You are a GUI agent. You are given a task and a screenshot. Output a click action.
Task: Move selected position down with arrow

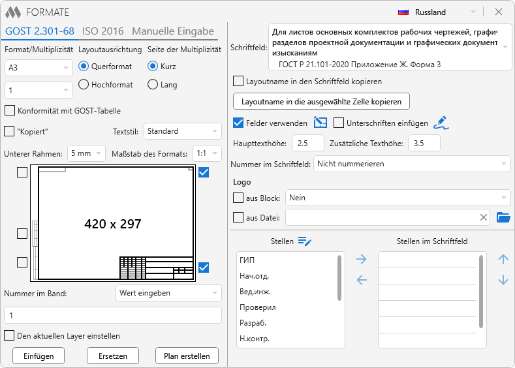(x=503, y=281)
